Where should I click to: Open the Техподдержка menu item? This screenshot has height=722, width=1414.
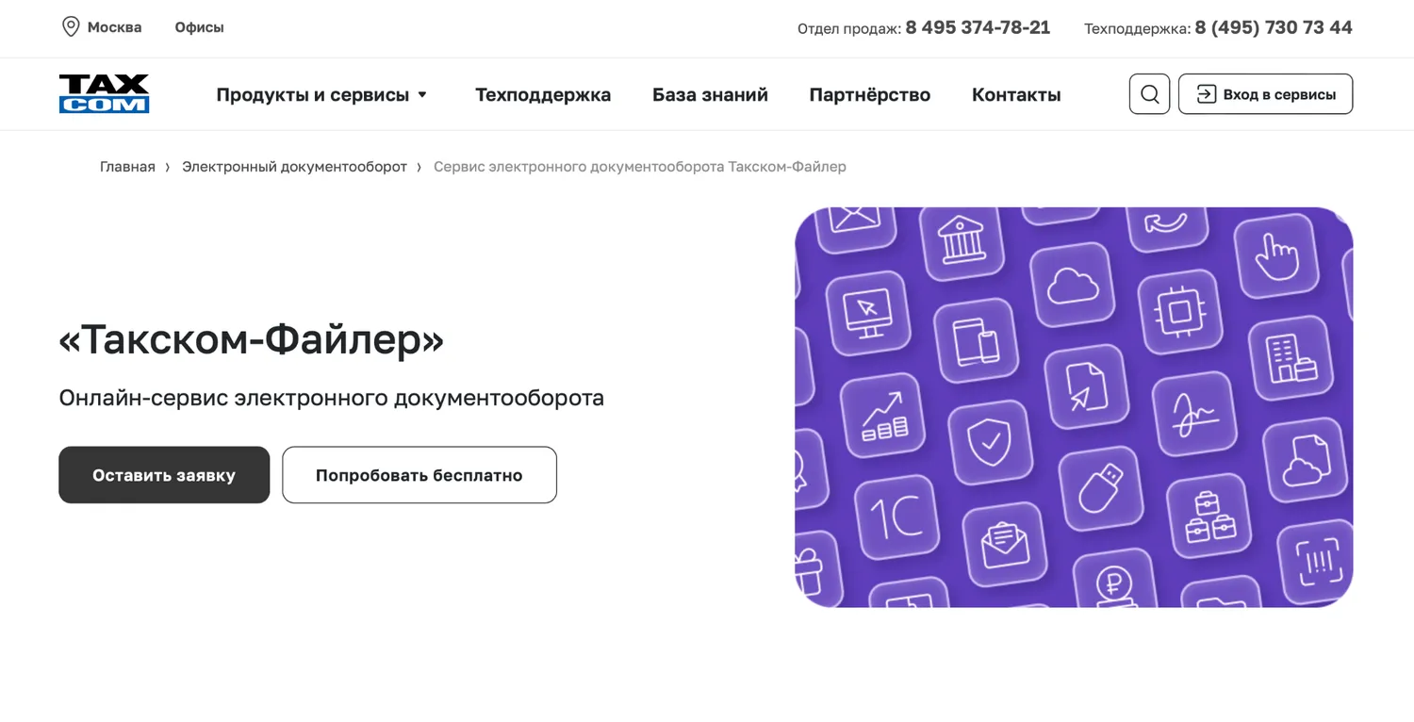[x=543, y=94]
